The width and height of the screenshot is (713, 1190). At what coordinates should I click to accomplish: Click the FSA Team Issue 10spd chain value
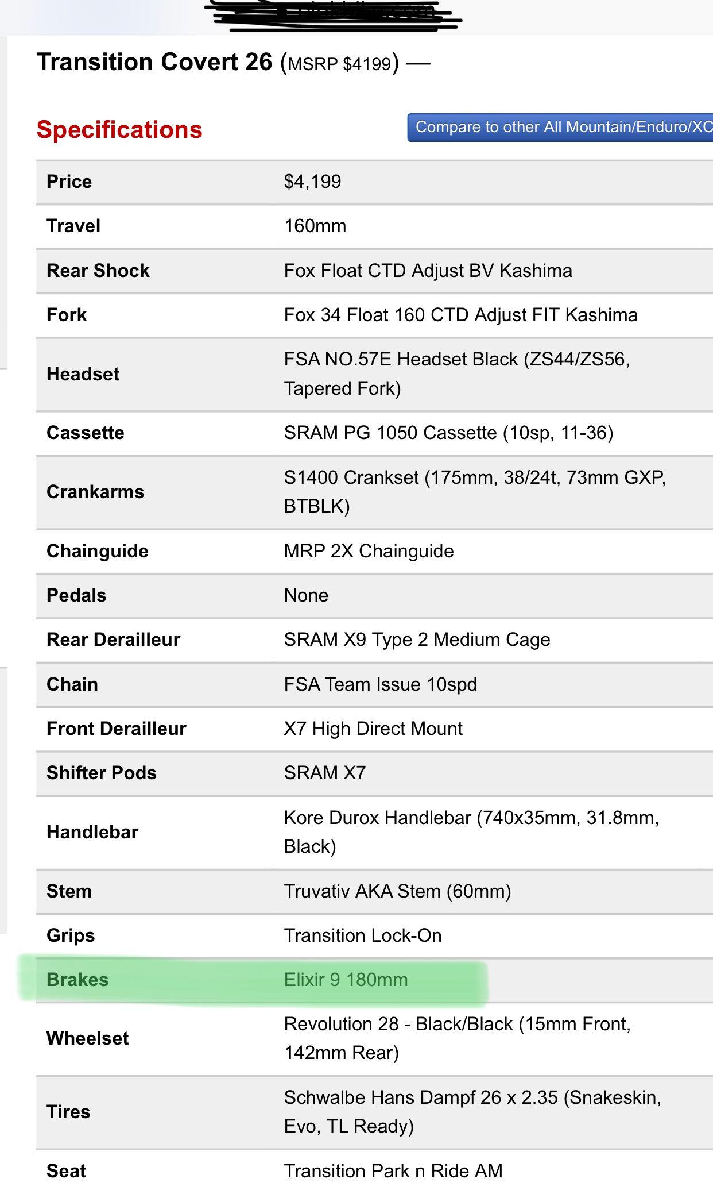(380, 684)
